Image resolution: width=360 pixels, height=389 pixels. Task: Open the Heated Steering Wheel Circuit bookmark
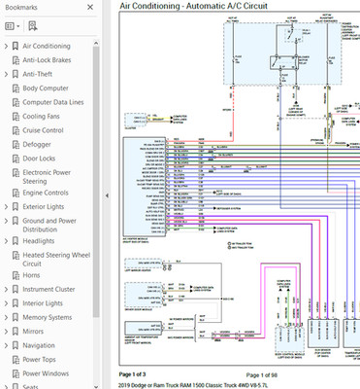point(56,260)
